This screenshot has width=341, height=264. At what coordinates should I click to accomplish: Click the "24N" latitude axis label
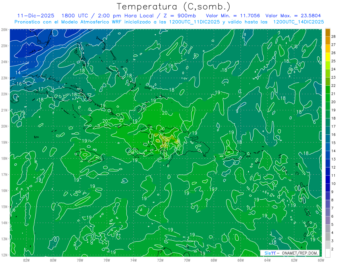tap(4, 62)
